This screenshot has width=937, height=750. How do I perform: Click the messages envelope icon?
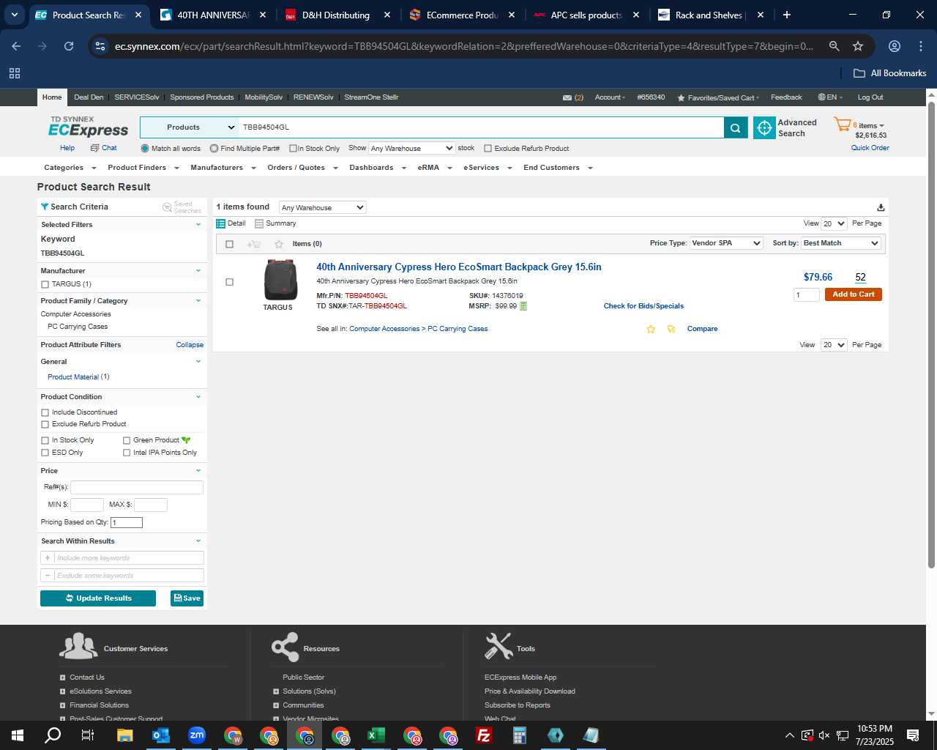(x=567, y=97)
